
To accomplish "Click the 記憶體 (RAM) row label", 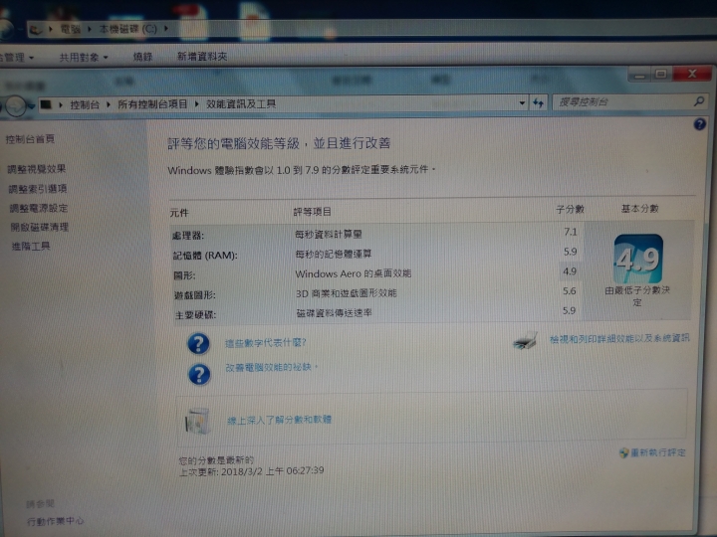I will 205,256.
